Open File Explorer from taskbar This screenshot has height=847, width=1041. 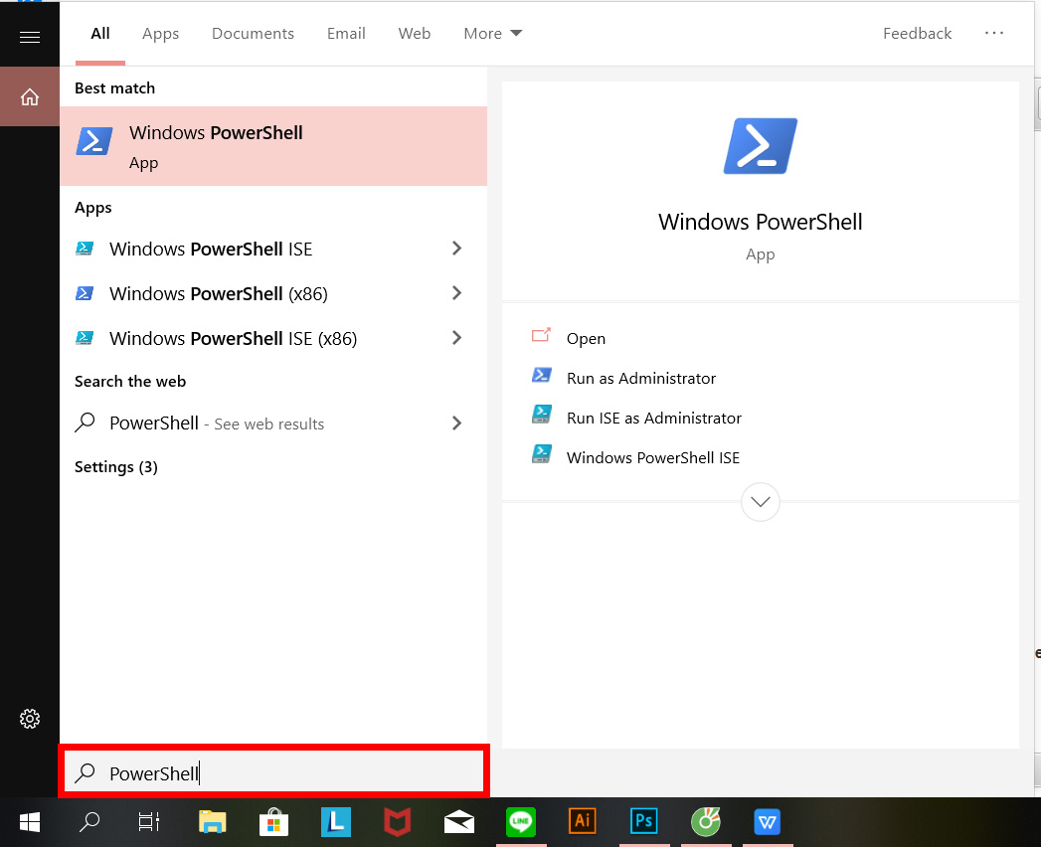point(212,821)
